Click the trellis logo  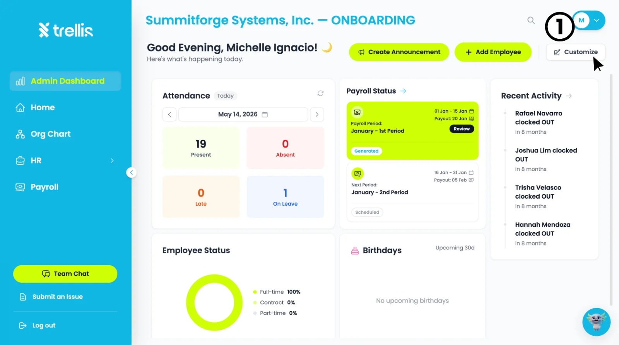click(x=66, y=30)
